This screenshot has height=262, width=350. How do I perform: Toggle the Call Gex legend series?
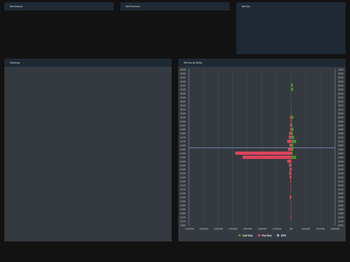pyautogui.click(x=246, y=236)
